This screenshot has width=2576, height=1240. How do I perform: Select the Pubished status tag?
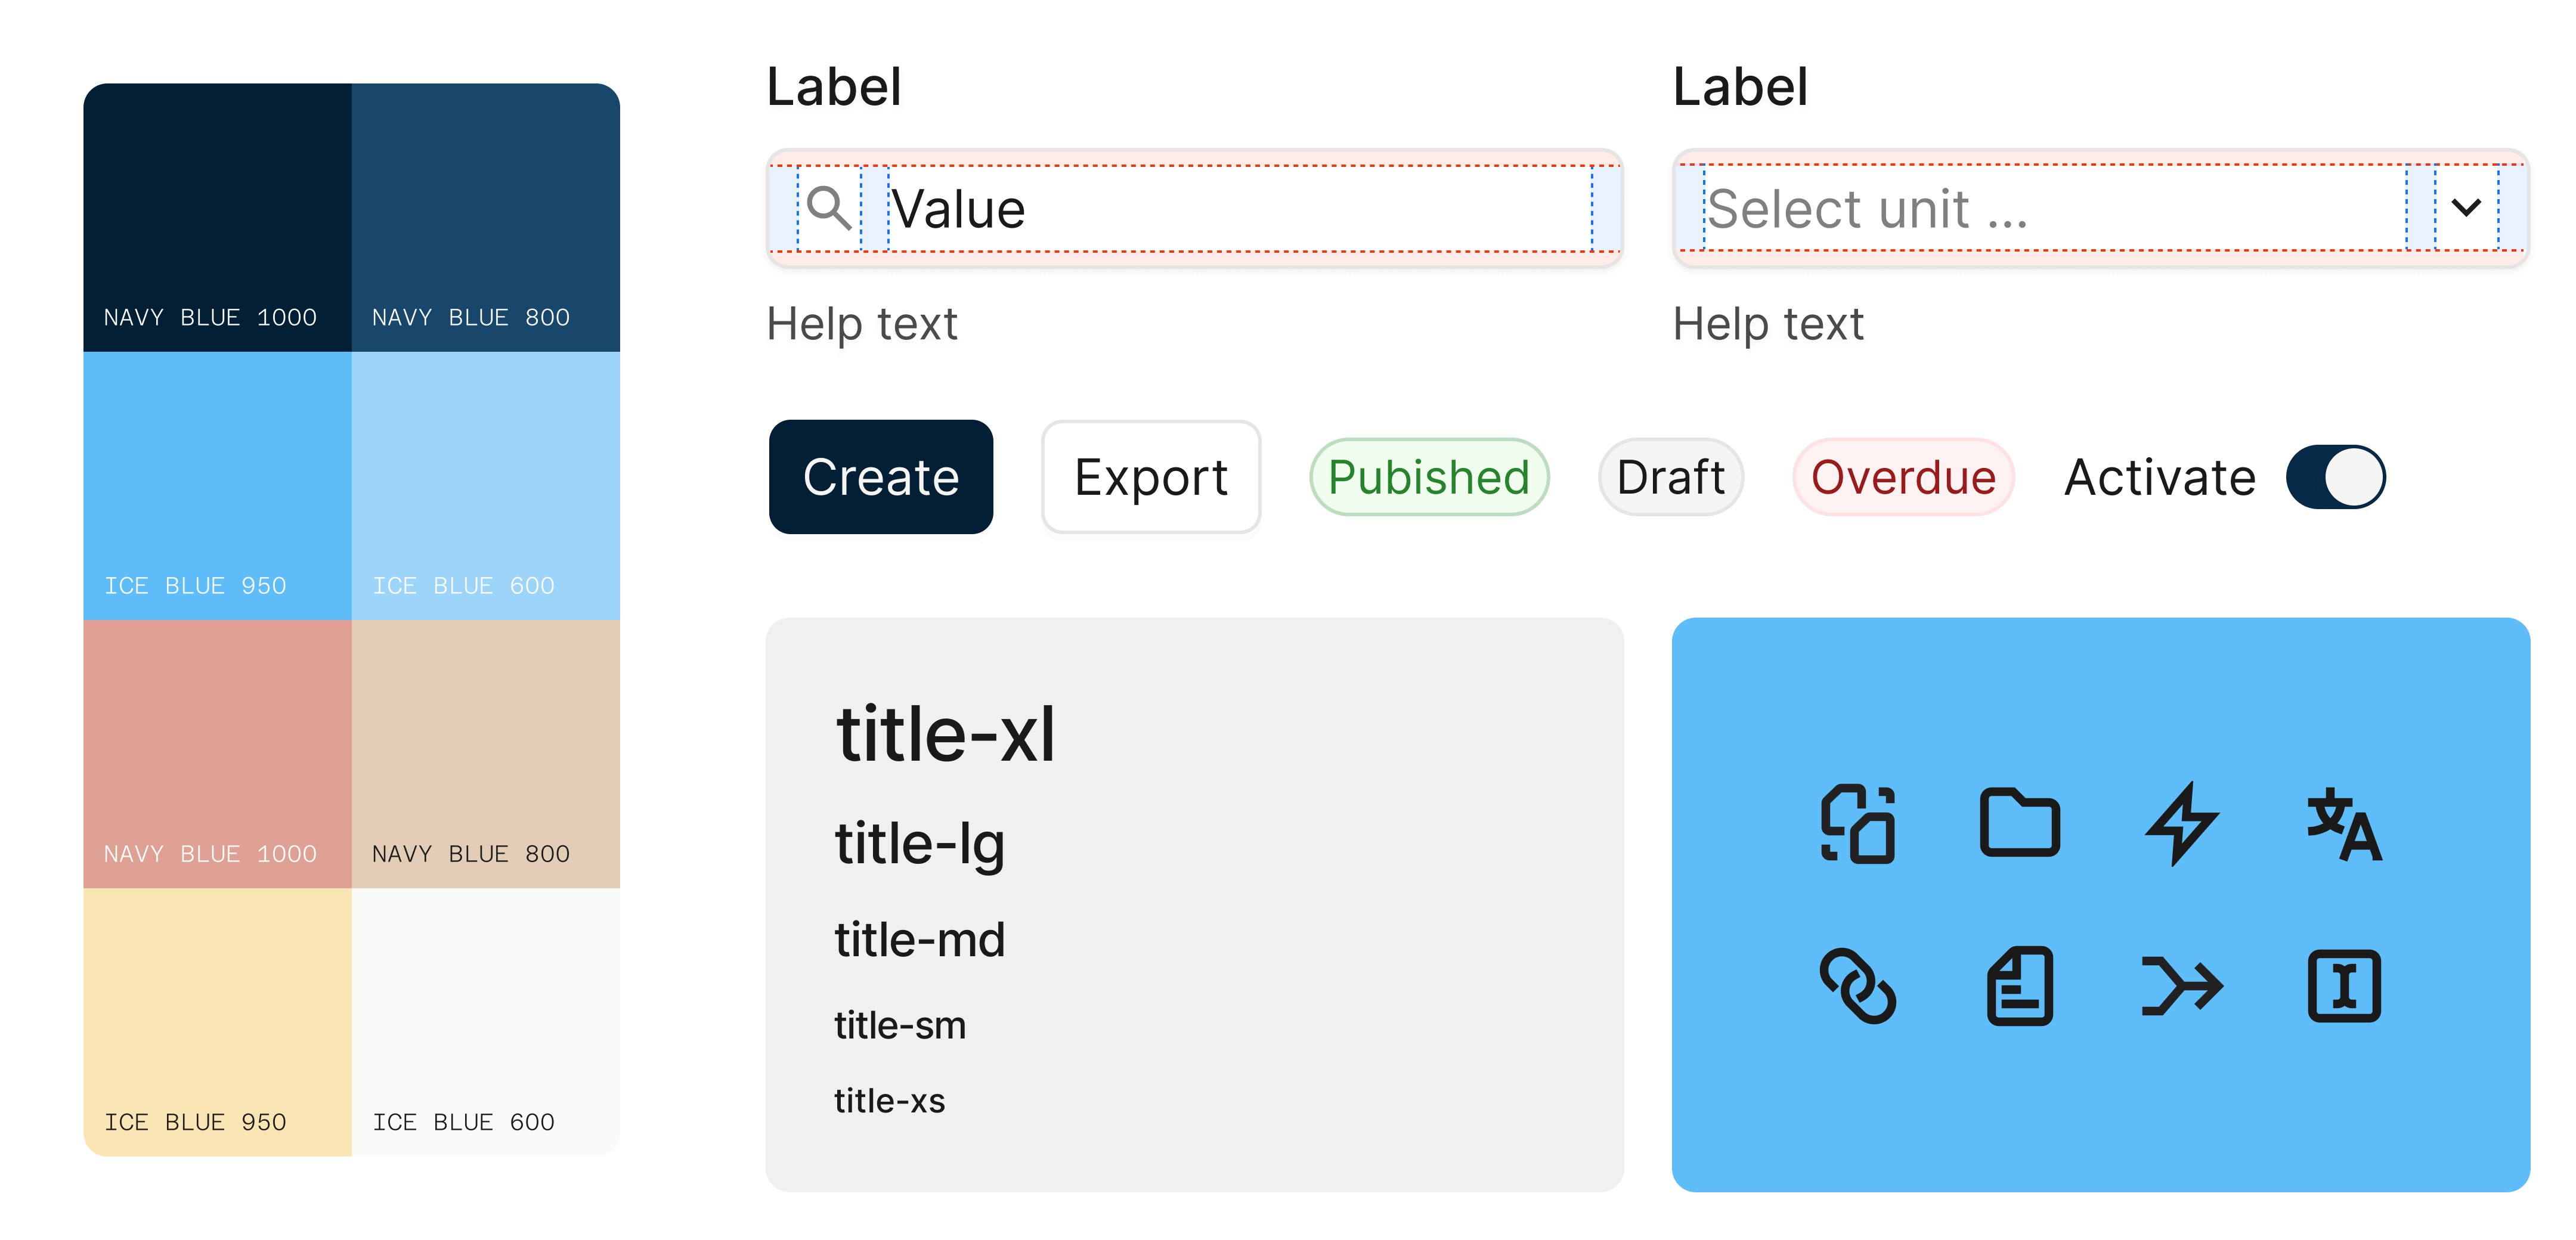click(x=1429, y=477)
